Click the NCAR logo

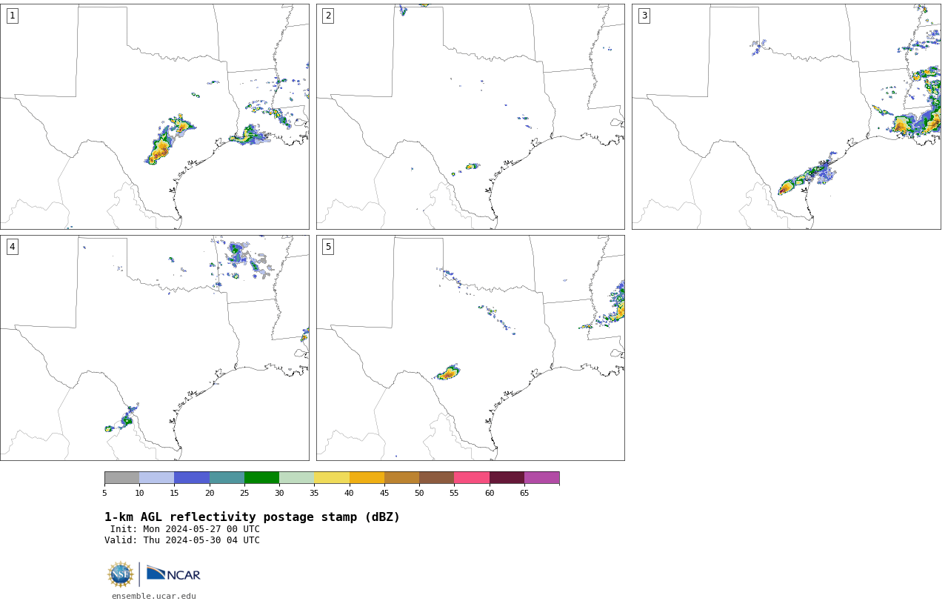(173, 574)
